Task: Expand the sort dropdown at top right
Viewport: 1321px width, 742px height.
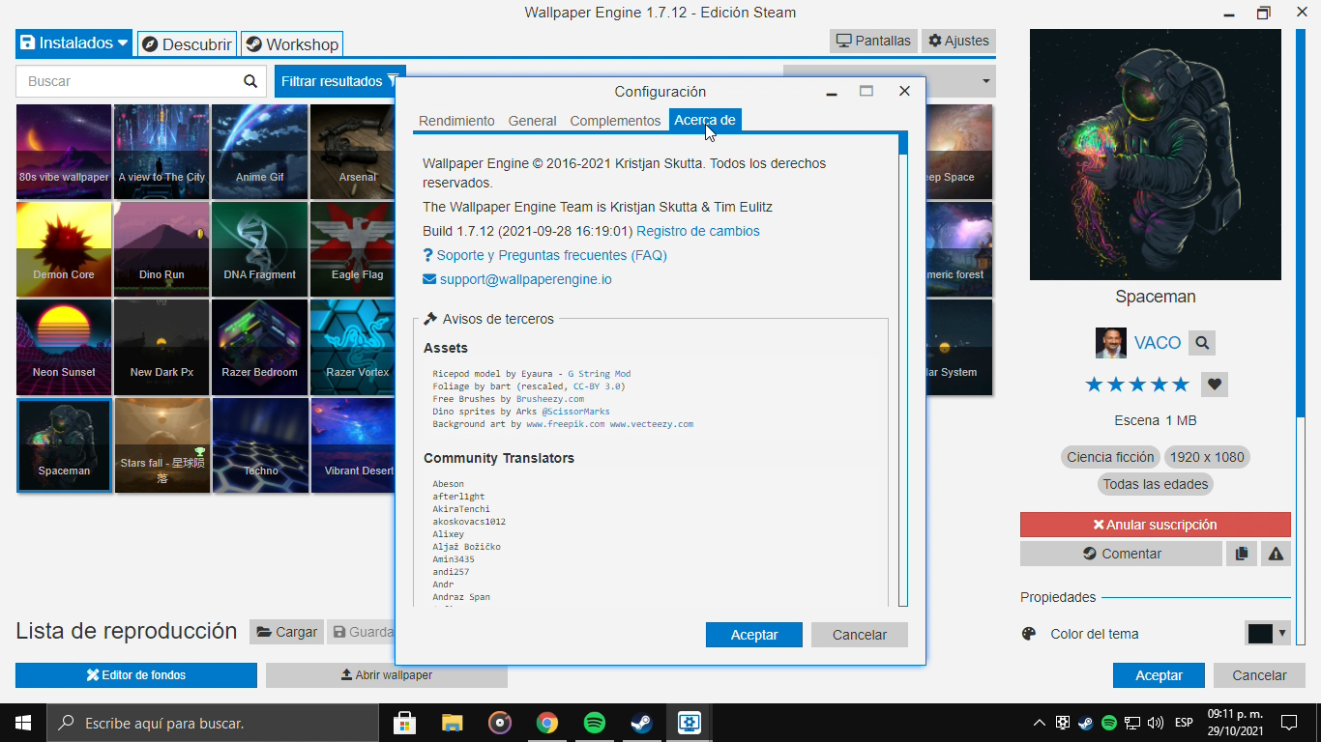Action: [x=985, y=81]
